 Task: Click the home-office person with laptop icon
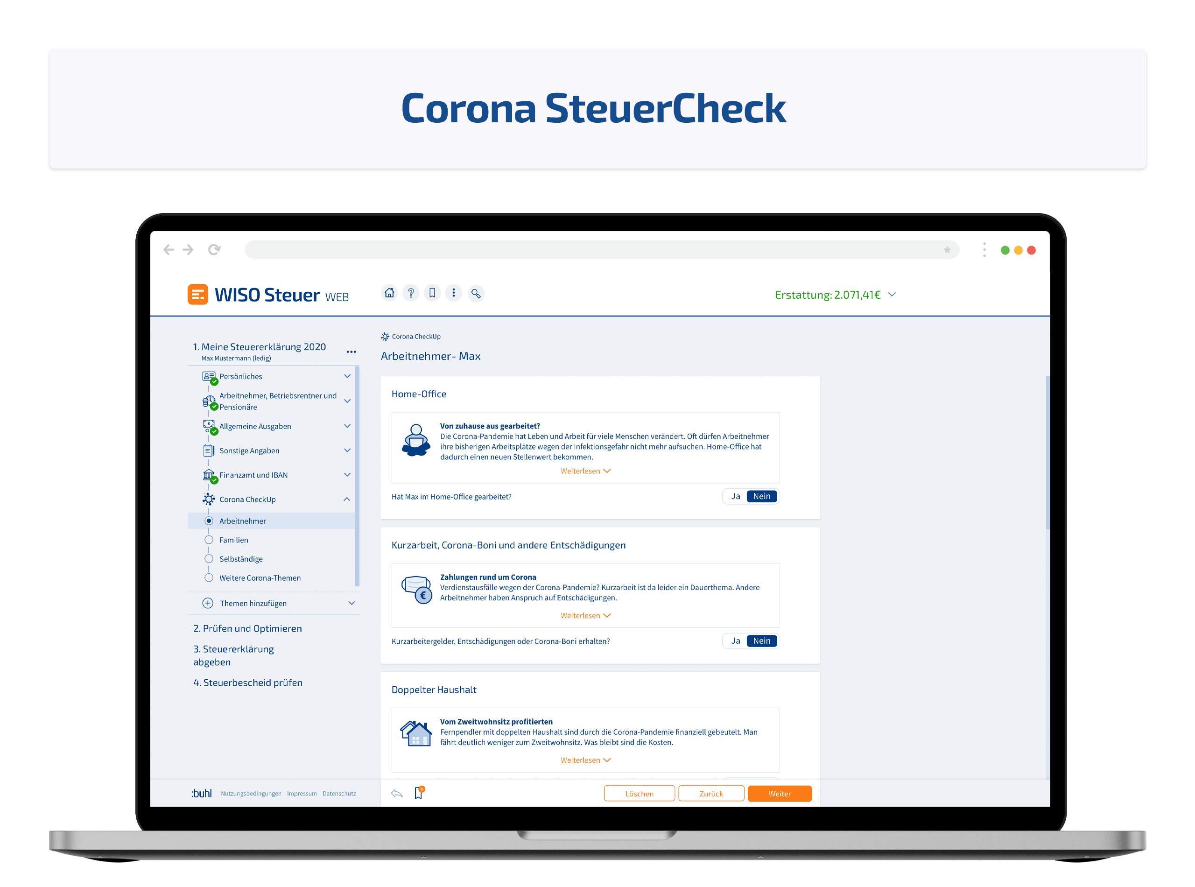pos(416,440)
